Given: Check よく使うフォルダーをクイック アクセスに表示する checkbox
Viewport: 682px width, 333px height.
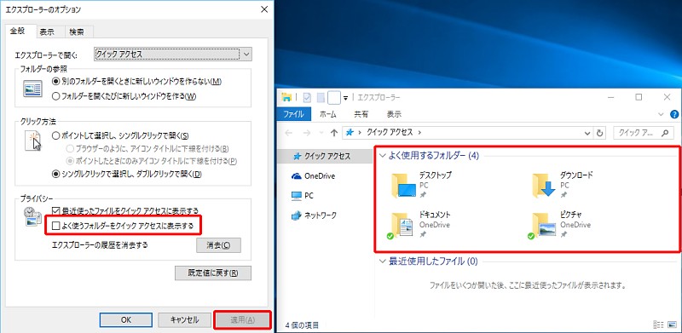Looking at the screenshot, I should (55, 226).
